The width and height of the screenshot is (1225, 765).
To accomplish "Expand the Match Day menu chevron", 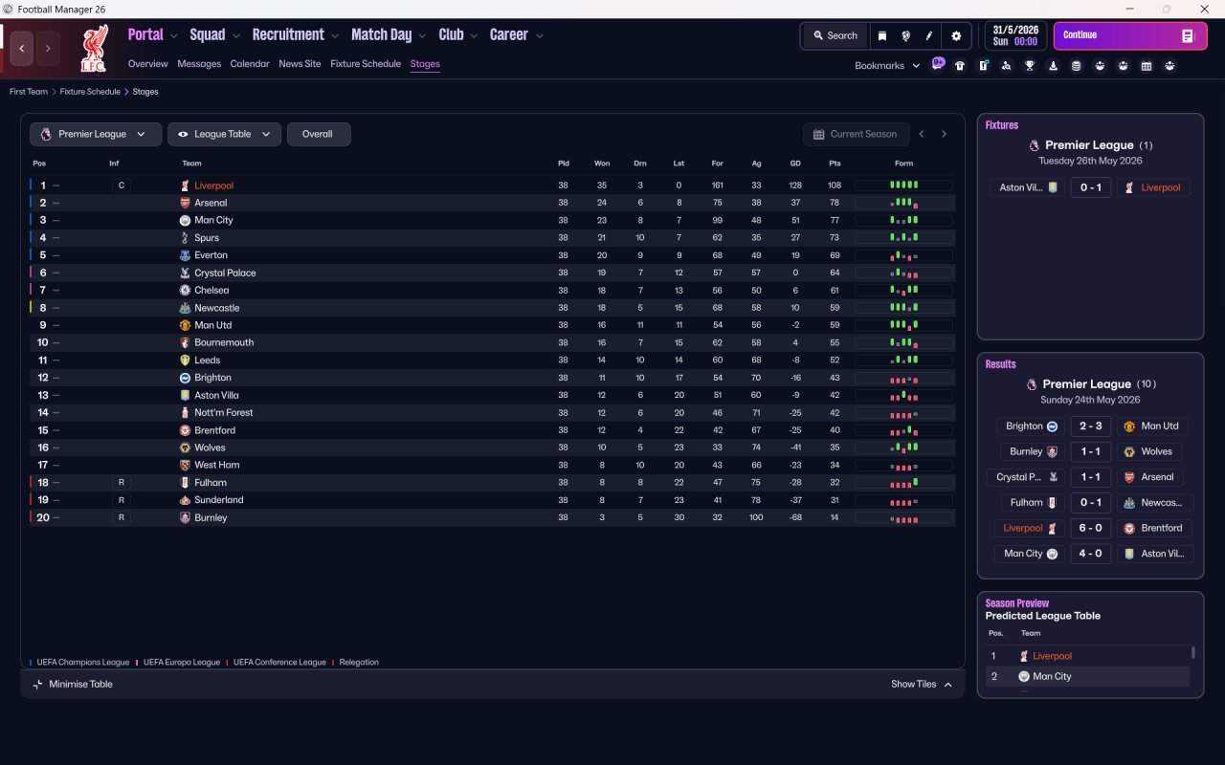I will (x=422, y=35).
